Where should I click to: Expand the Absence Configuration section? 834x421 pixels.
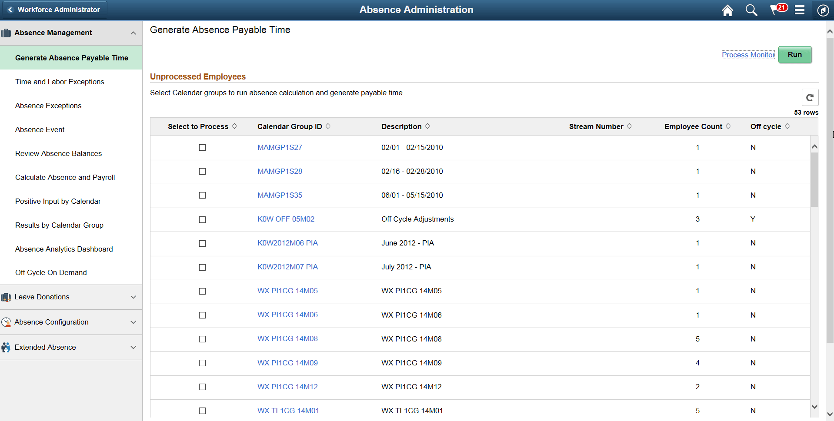pyautogui.click(x=133, y=322)
